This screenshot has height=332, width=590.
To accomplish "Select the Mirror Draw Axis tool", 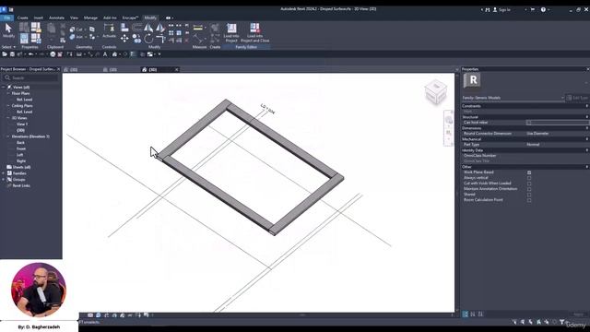I will pos(160,28).
